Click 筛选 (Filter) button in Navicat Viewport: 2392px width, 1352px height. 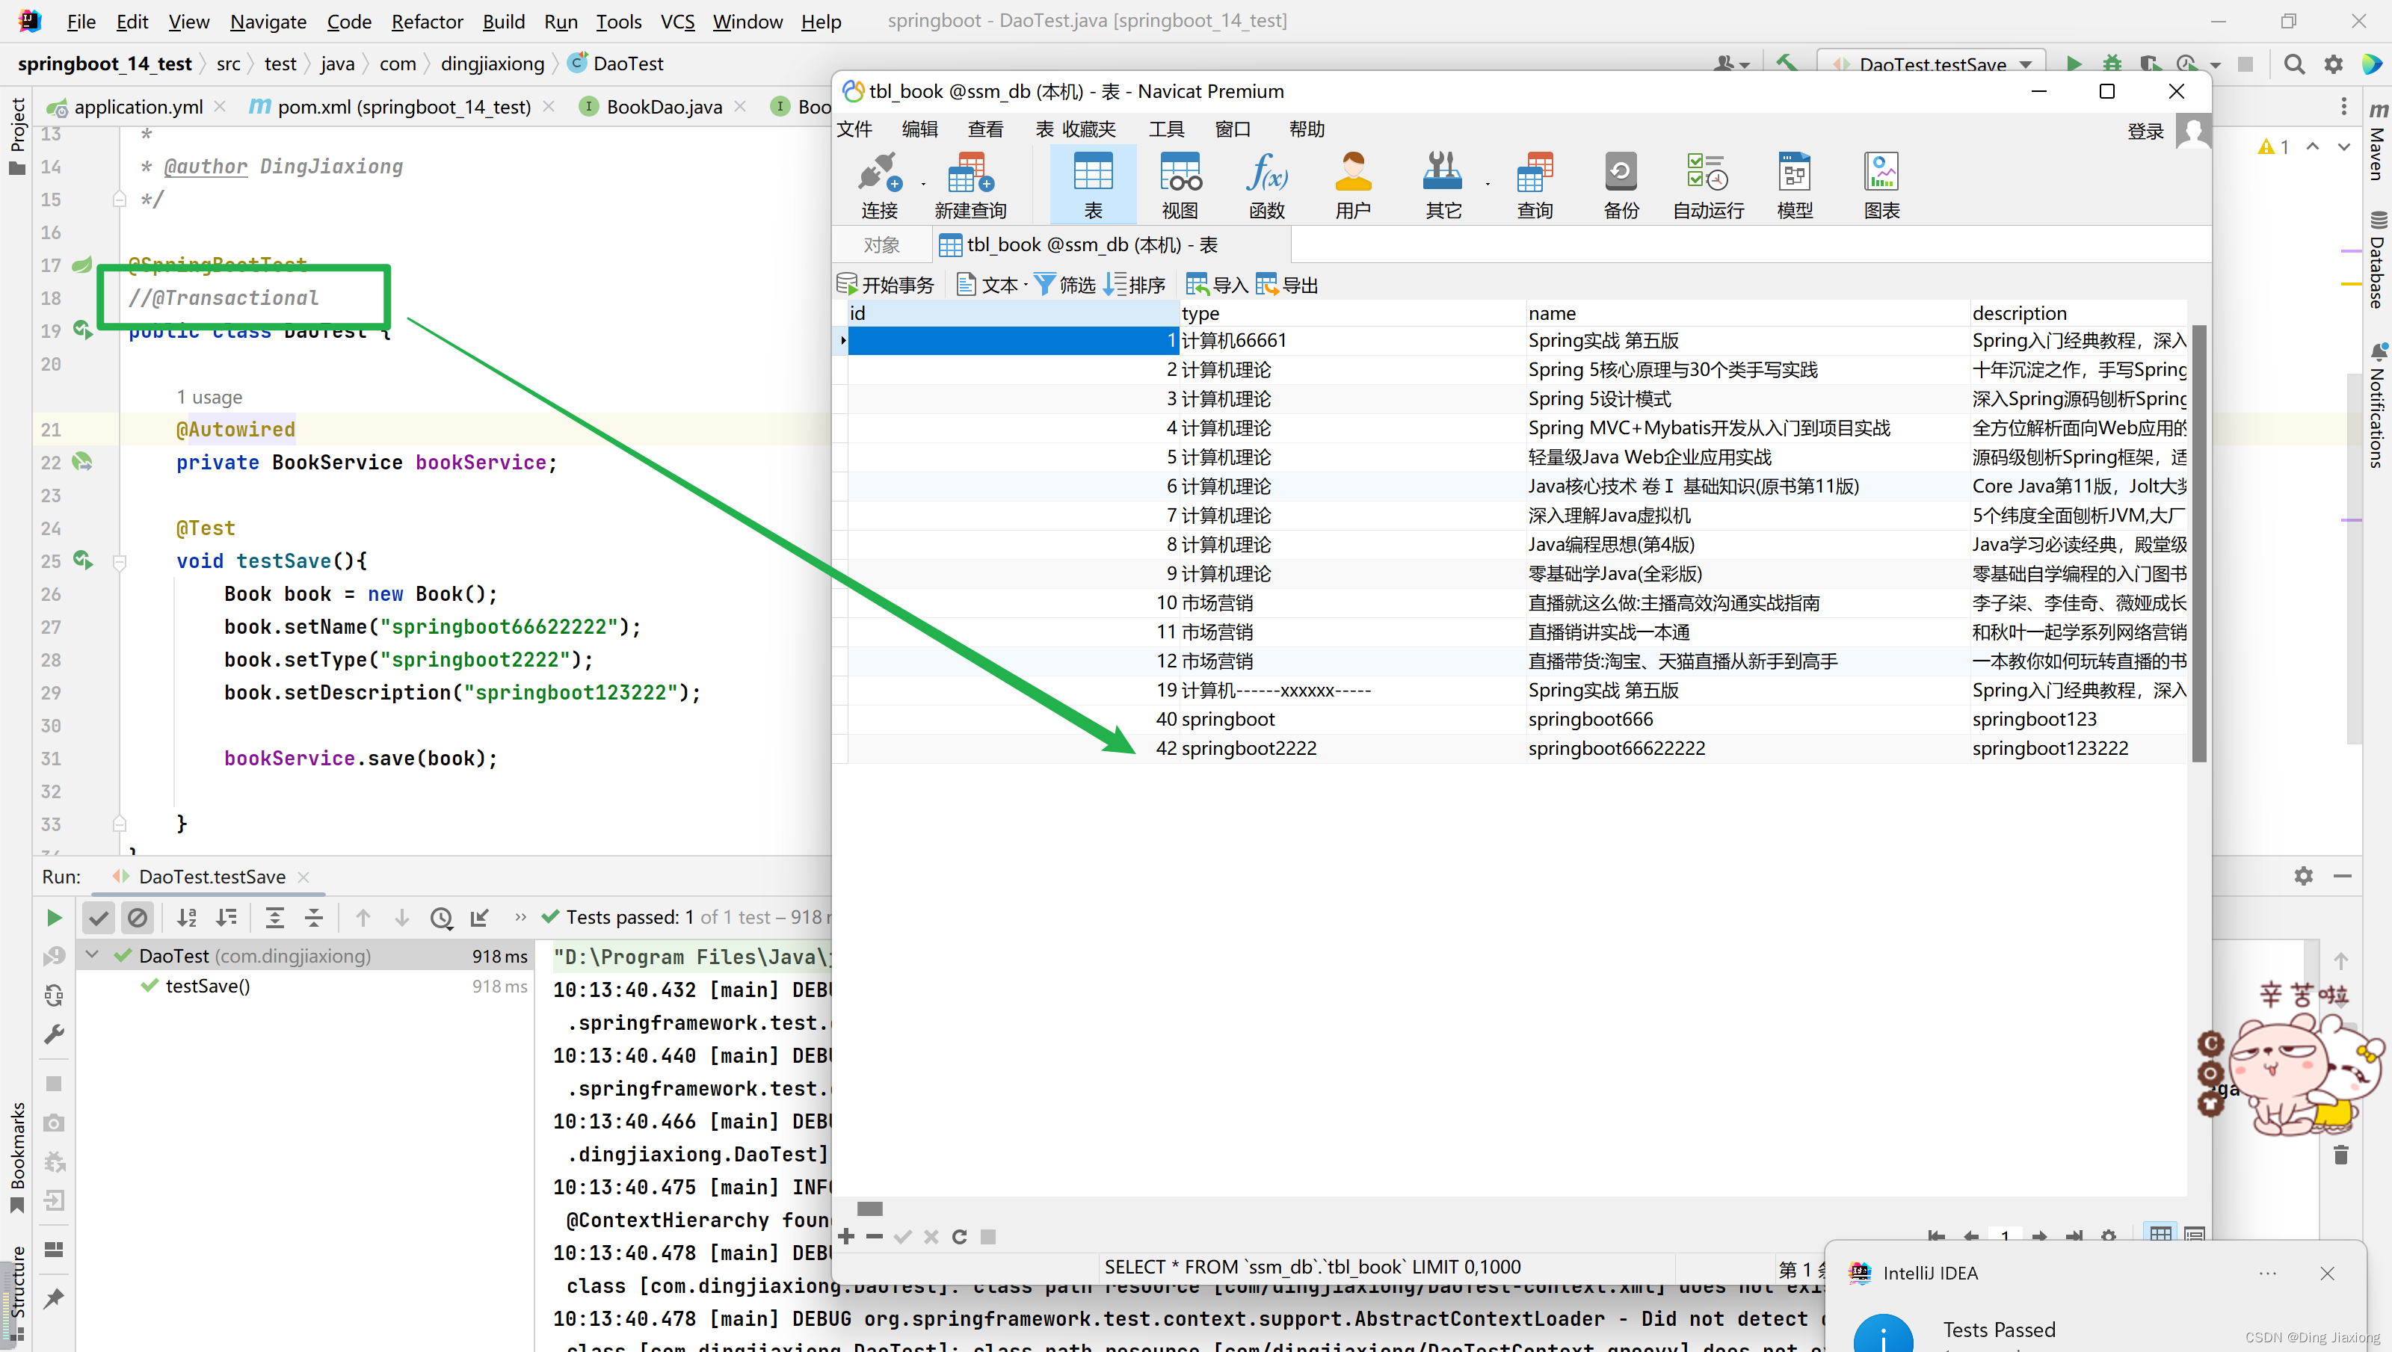(1065, 285)
